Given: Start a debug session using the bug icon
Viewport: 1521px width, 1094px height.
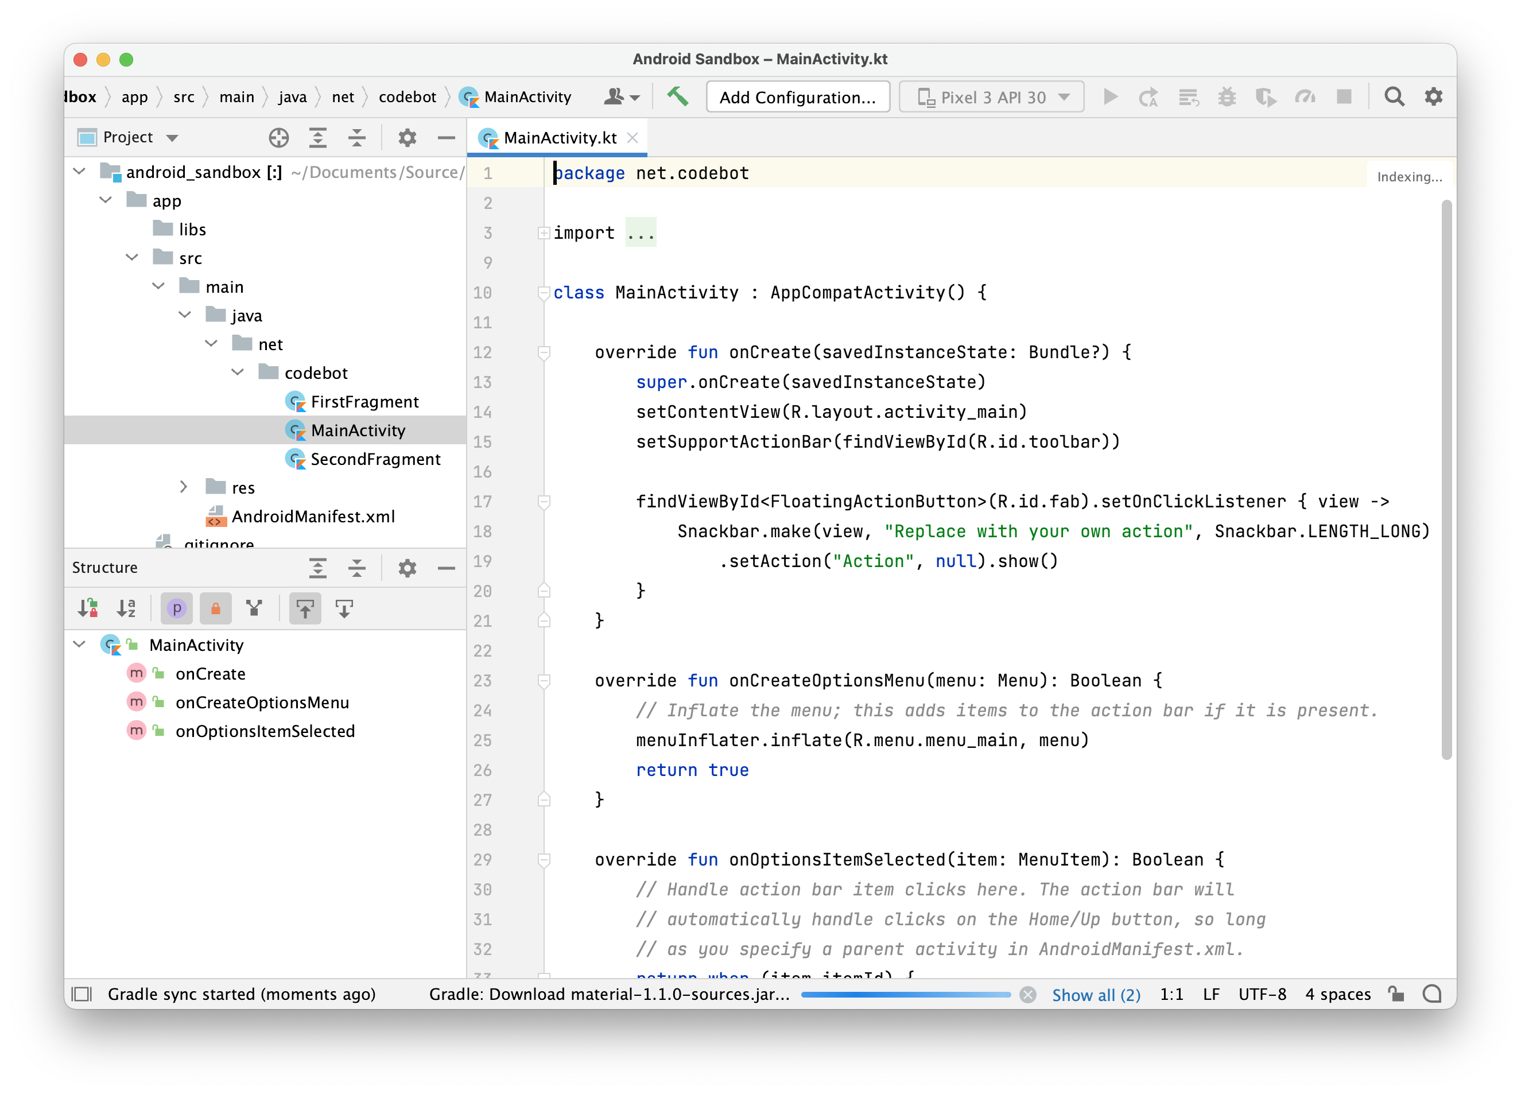Looking at the screenshot, I should pos(1227,96).
